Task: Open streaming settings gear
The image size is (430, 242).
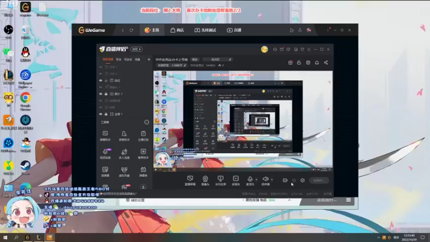Action: (303, 180)
